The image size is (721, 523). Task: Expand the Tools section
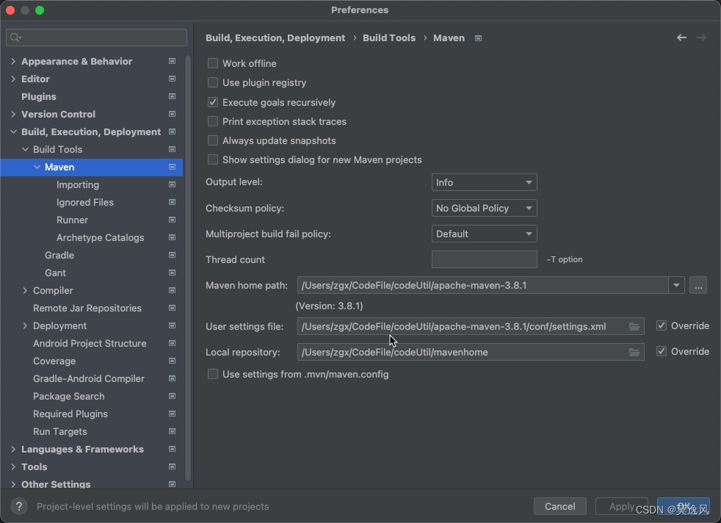(13, 467)
